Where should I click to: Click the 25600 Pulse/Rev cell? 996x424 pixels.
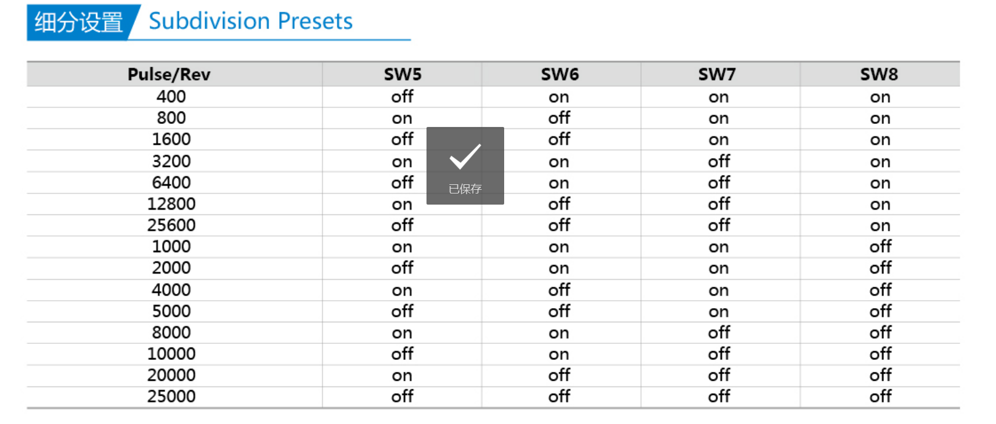171,226
